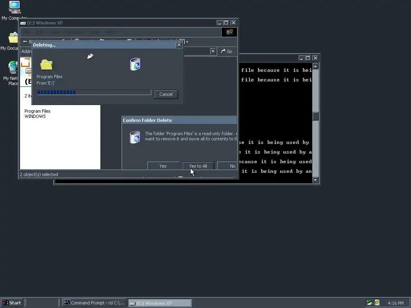The image size is (411, 308).
Task: Click the '2 object(s) selected' status bar text
Action: (39, 174)
